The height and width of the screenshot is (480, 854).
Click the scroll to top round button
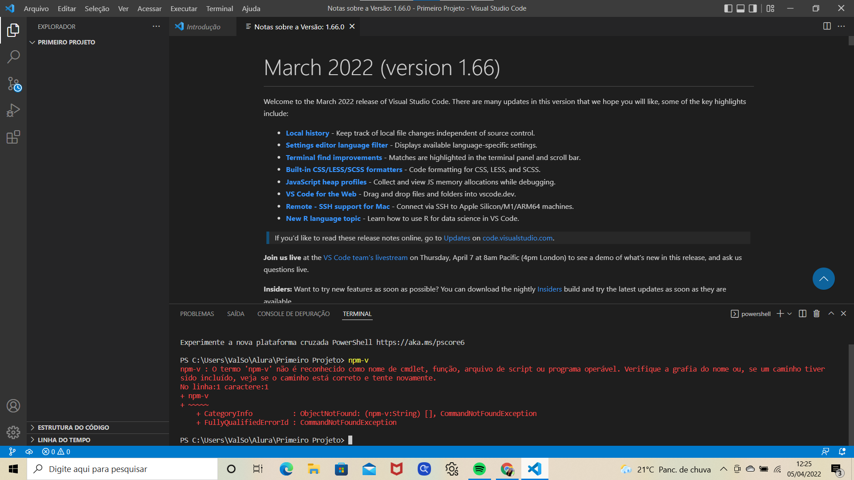[823, 279]
